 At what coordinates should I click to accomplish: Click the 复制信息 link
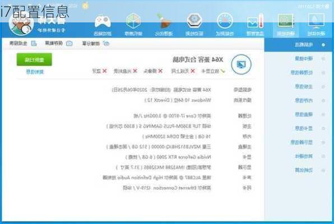pyautogui.click(x=35, y=72)
